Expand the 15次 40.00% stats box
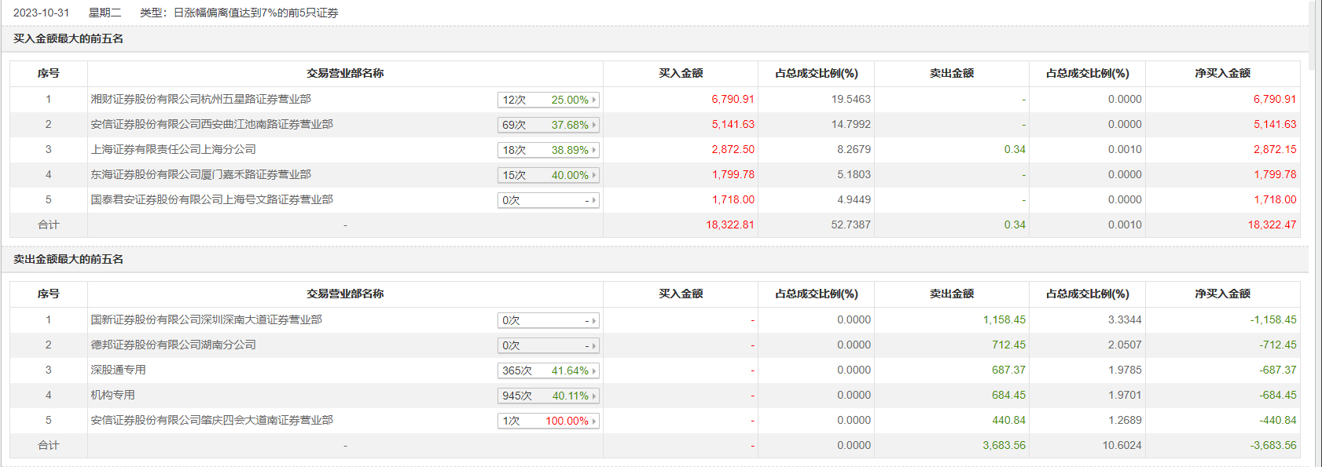 [x=548, y=175]
